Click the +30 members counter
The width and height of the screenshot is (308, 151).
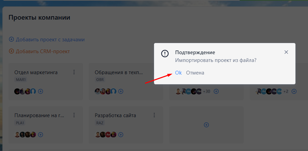pyautogui.click(x=206, y=91)
